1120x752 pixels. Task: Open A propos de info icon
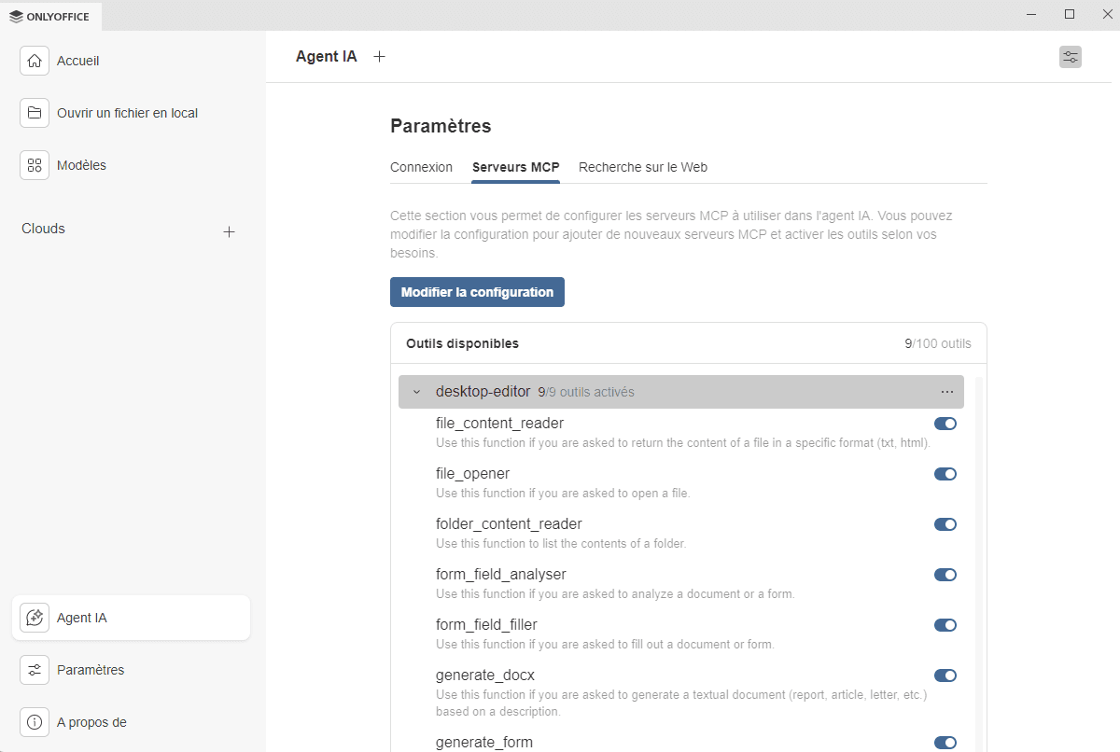[34, 721]
